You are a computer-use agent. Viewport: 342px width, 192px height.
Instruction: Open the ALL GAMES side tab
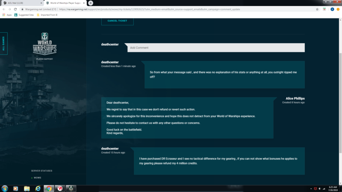pyautogui.click(x=3, y=44)
